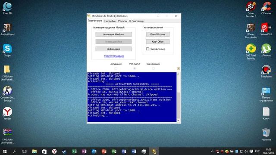Open the uTorrent desktop shortcut

[266, 50]
